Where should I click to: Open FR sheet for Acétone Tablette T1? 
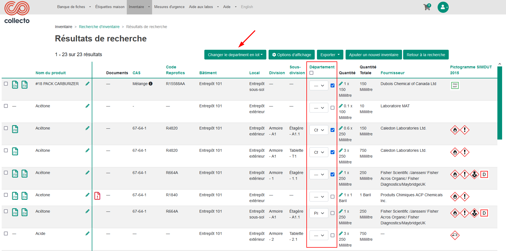[15, 151]
